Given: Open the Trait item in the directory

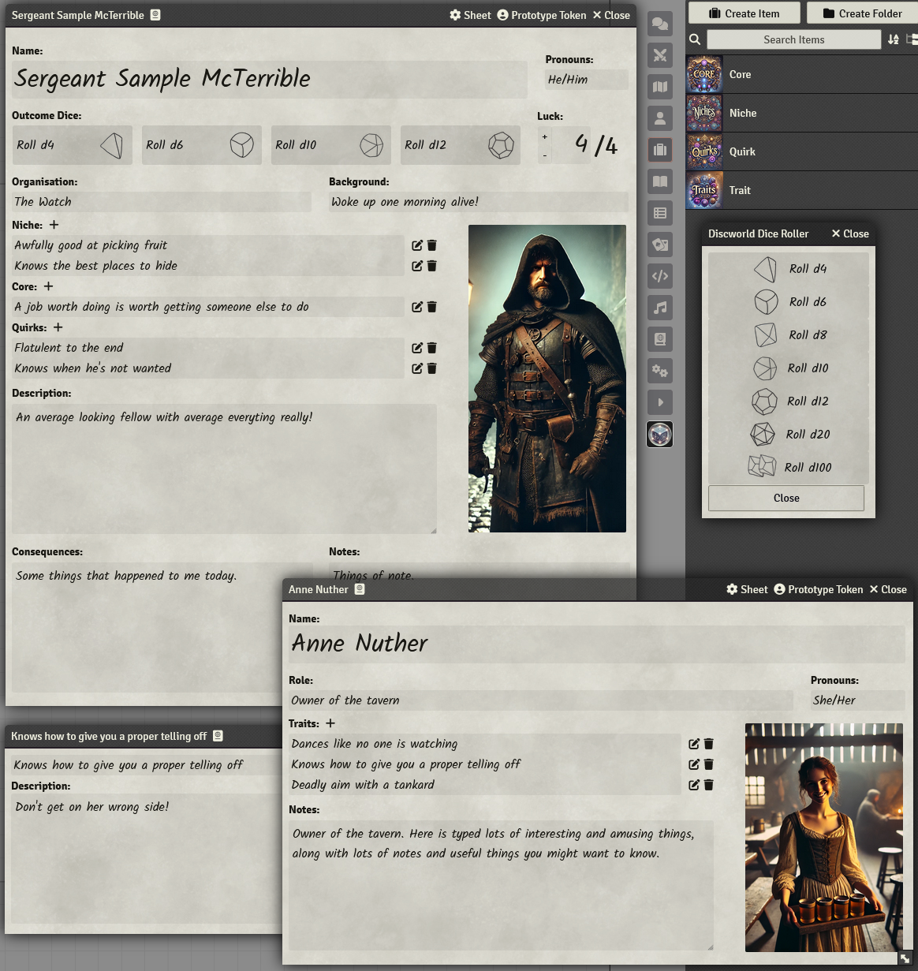Looking at the screenshot, I should click(801, 190).
